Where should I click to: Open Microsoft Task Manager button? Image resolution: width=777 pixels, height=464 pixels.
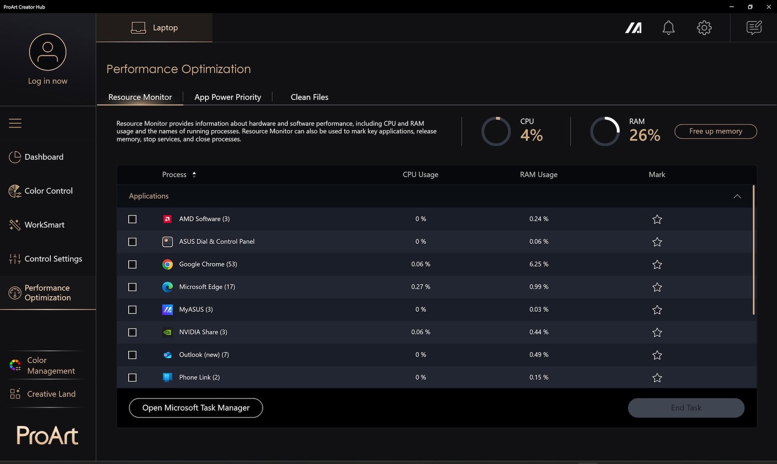coord(196,408)
